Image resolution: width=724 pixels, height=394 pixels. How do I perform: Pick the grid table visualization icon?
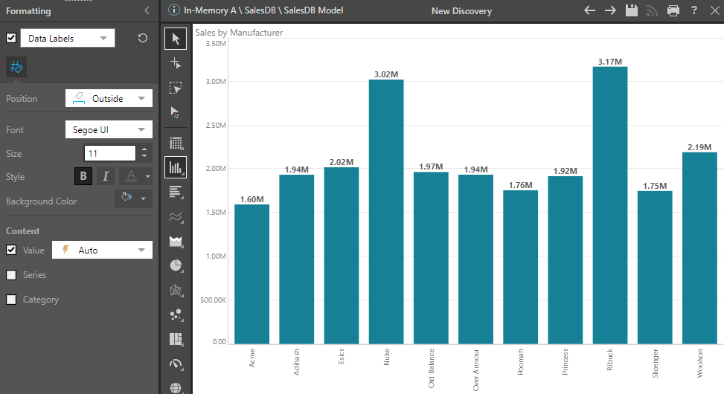coord(176,143)
